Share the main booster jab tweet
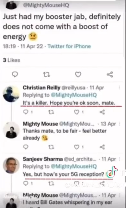 [x=110, y=74]
